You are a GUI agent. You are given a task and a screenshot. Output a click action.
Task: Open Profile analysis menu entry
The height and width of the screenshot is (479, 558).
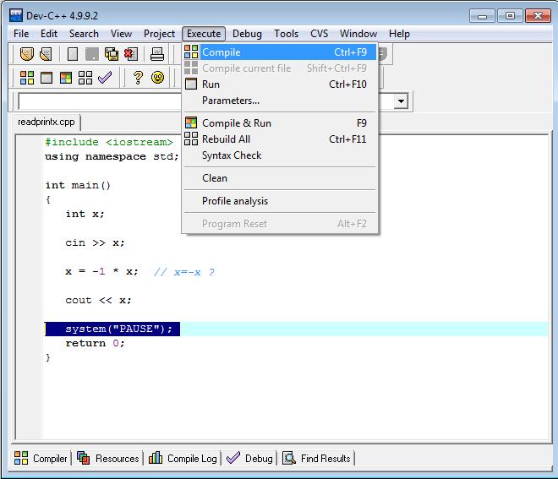(280, 201)
